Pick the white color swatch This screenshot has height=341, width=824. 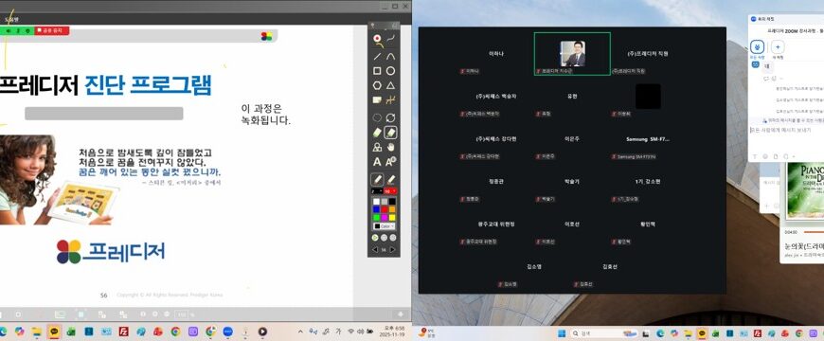tap(376, 201)
